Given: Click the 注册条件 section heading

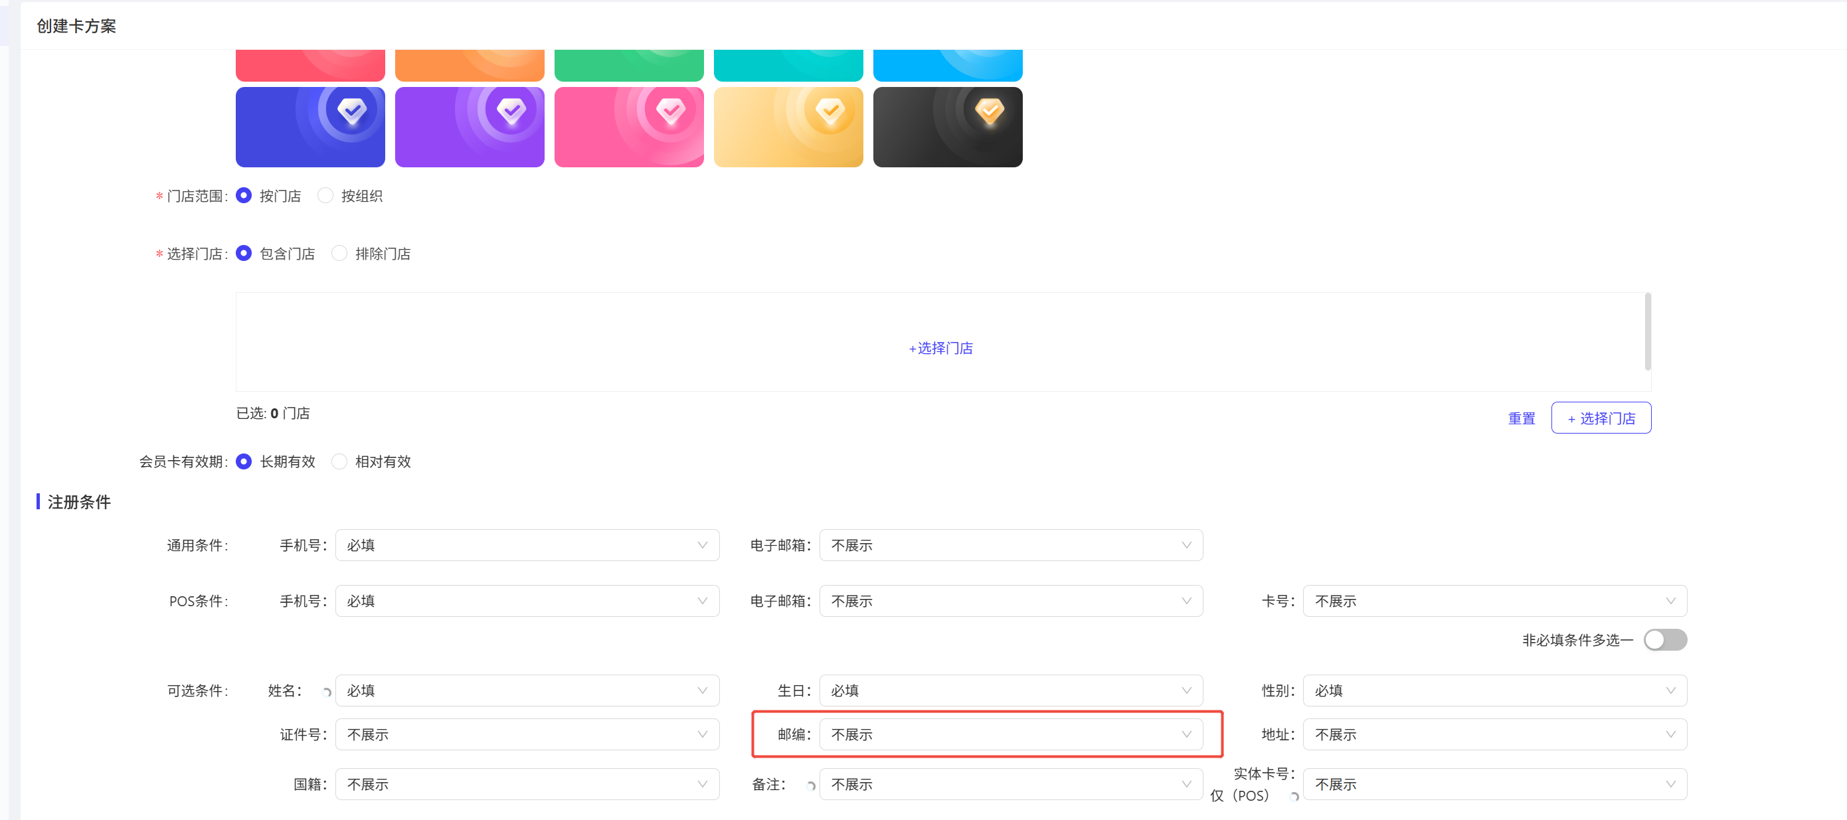Looking at the screenshot, I should coord(79,502).
